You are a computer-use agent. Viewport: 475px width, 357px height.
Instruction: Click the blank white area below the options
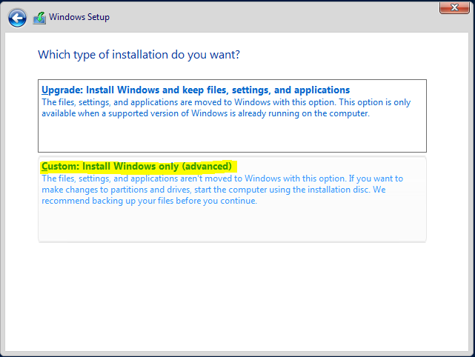pos(236,296)
